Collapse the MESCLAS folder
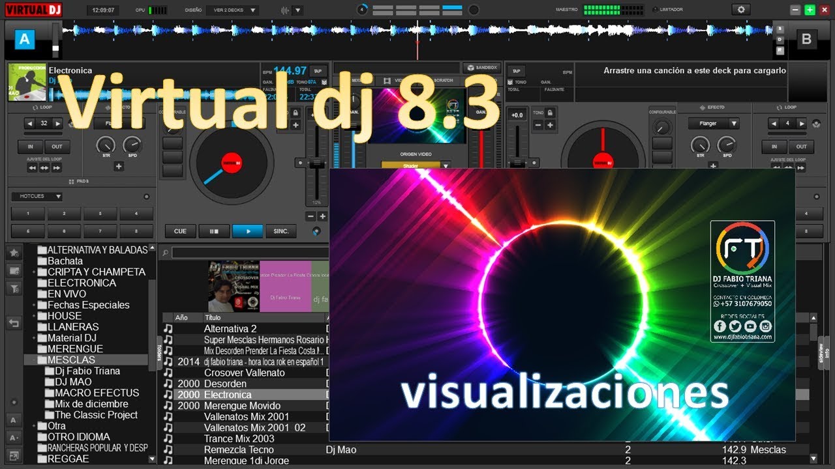835x469 pixels. (34, 360)
